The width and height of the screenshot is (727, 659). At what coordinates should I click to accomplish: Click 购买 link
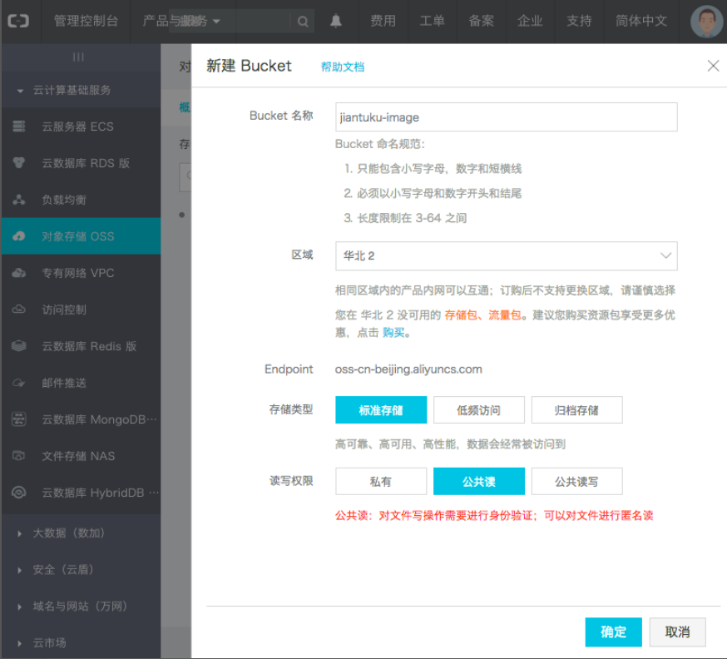tap(393, 333)
